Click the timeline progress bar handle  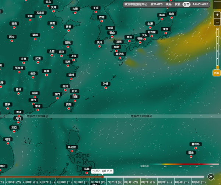click(x=102, y=177)
